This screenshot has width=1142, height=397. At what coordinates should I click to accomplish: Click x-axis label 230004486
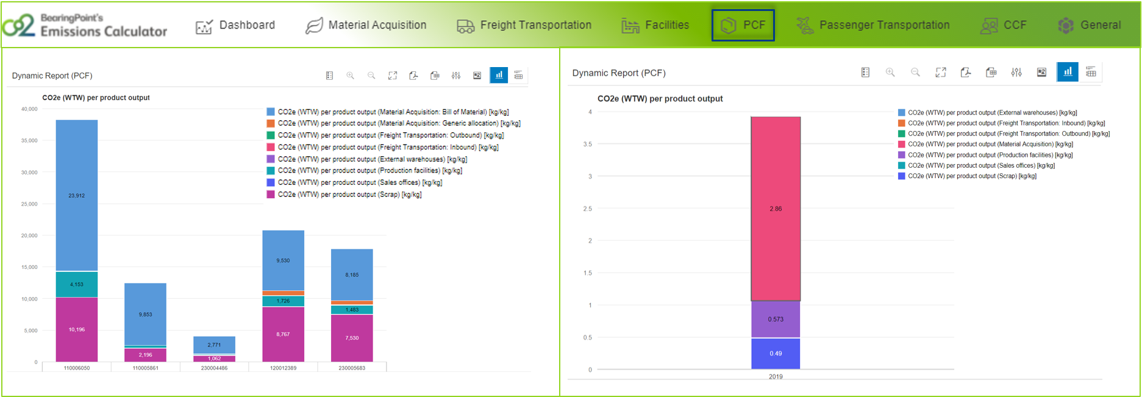(214, 368)
